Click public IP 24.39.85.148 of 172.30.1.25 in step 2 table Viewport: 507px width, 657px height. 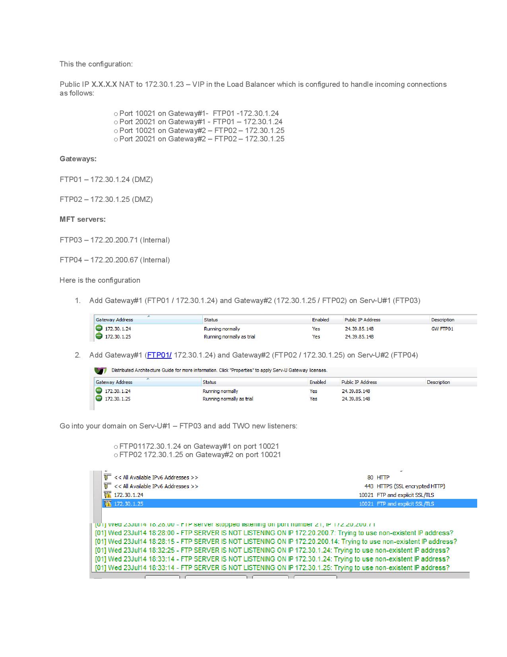pos(356,399)
